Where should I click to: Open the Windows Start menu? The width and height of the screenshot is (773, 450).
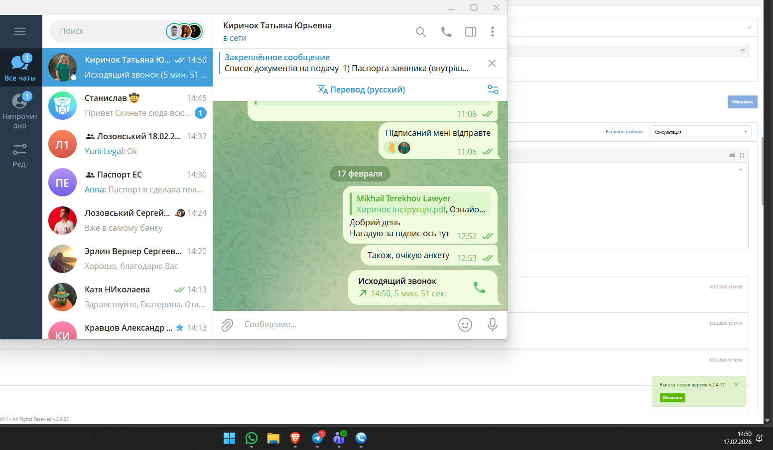click(x=230, y=438)
